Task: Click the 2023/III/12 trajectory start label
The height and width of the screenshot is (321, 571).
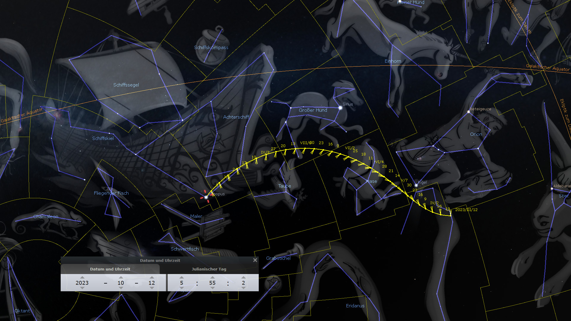Action: 466,210
